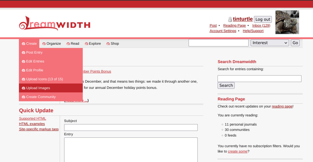The height and width of the screenshot is (162, 313).
Task: Click the Reading Page sidebar heading
Action: tap(231, 99)
